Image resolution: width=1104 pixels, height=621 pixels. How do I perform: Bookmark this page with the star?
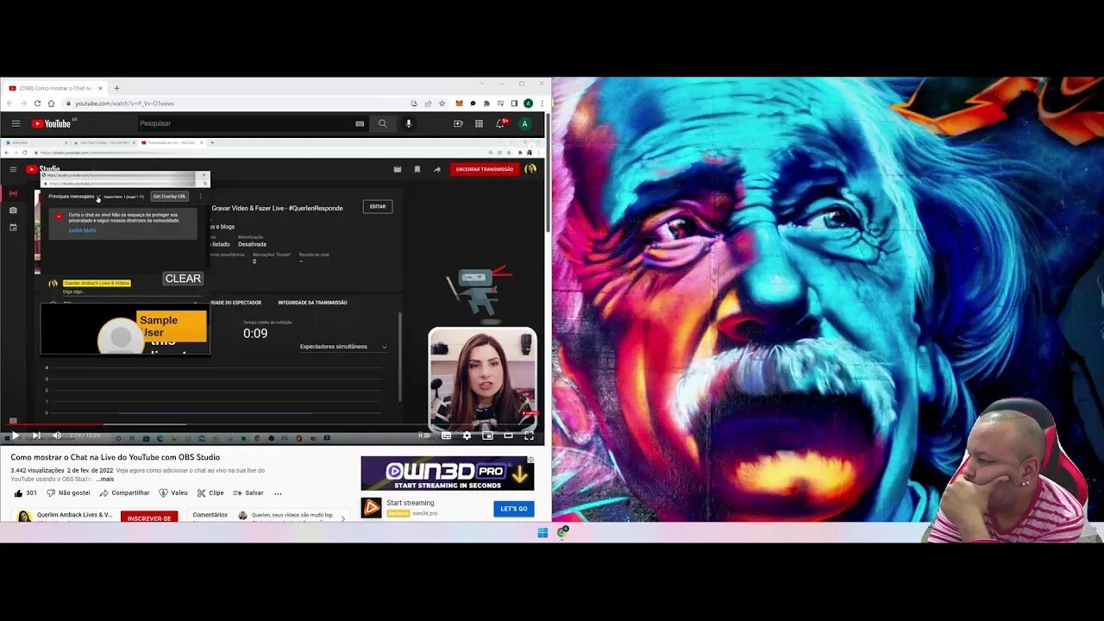[x=442, y=103]
